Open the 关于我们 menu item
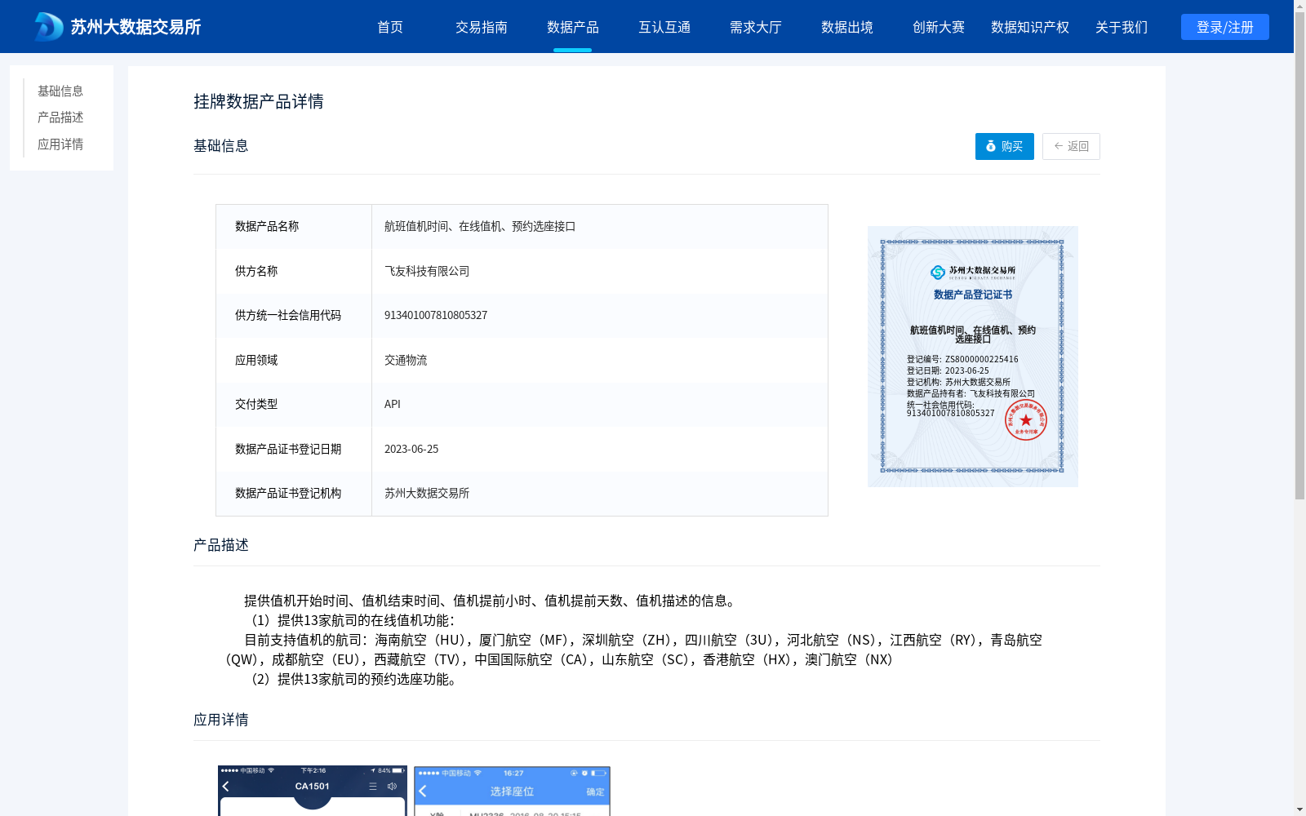Screen dimensions: 1306x816 1121,26
